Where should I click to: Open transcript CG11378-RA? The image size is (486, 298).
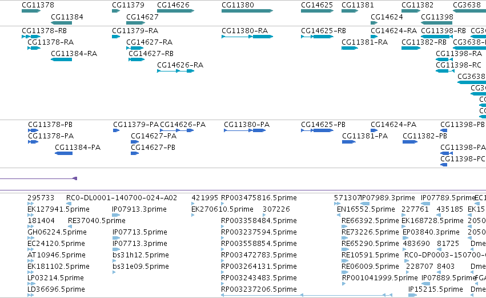coord(50,42)
